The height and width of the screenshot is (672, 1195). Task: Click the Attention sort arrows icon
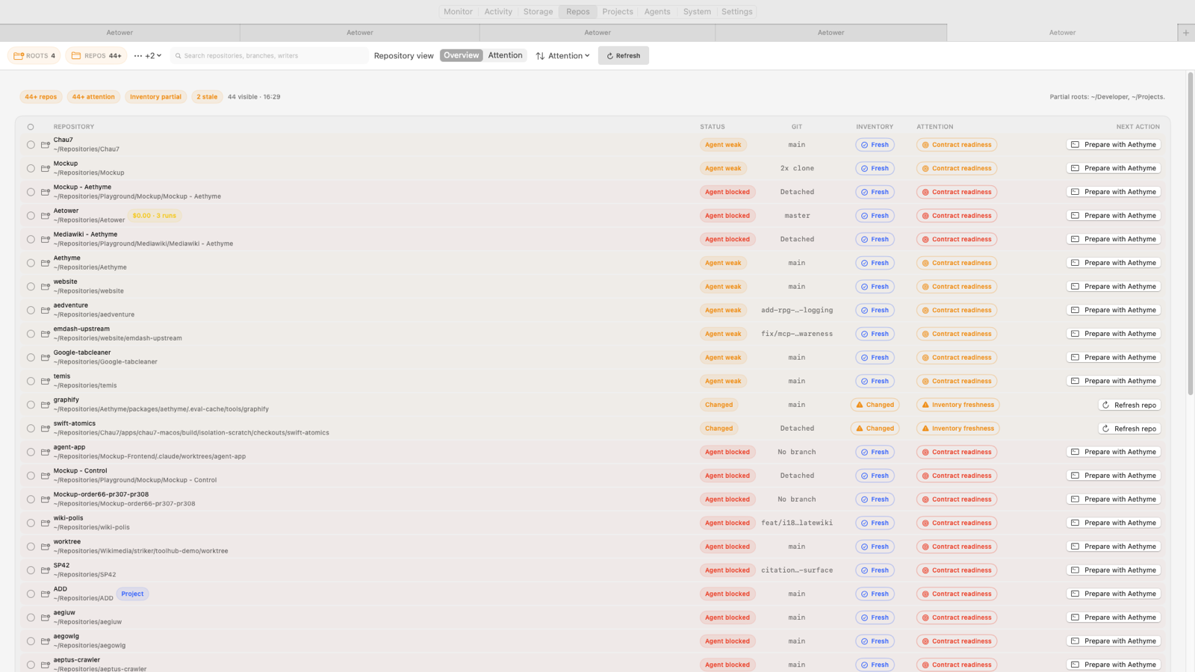click(540, 56)
